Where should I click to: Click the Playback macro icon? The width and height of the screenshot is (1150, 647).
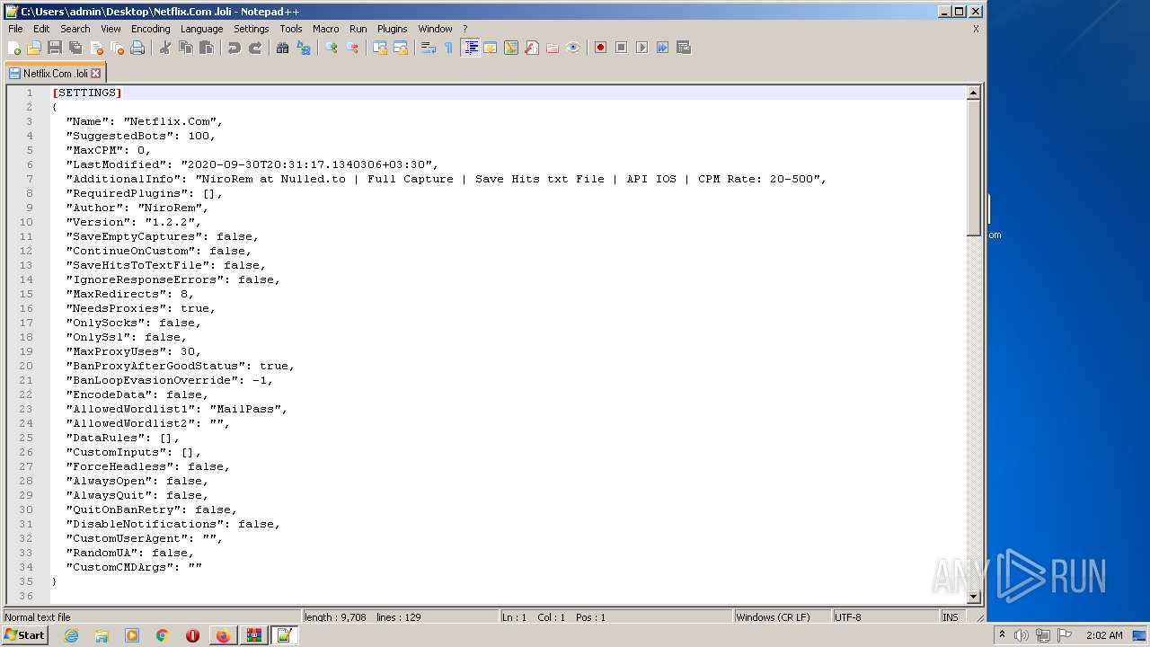point(641,48)
